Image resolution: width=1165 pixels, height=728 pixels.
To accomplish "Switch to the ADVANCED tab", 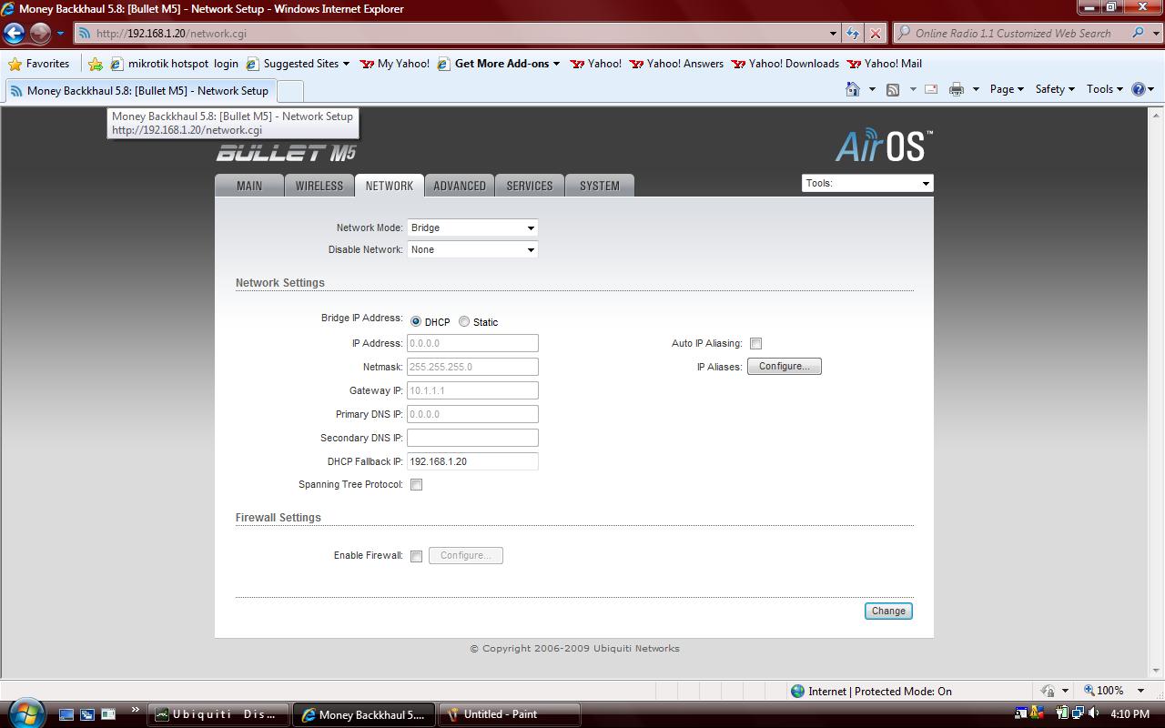I will tap(460, 186).
